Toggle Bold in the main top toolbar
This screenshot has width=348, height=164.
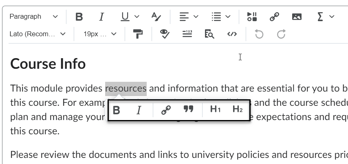click(x=79, y=17)
